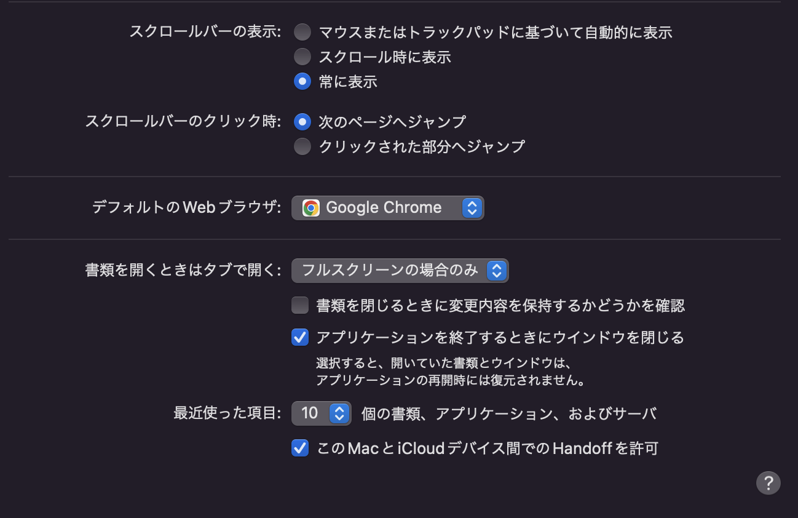Open the open-documents-in-tabs dropdown
The height and width of the screenshot is (518, 798).
[400, 270]
